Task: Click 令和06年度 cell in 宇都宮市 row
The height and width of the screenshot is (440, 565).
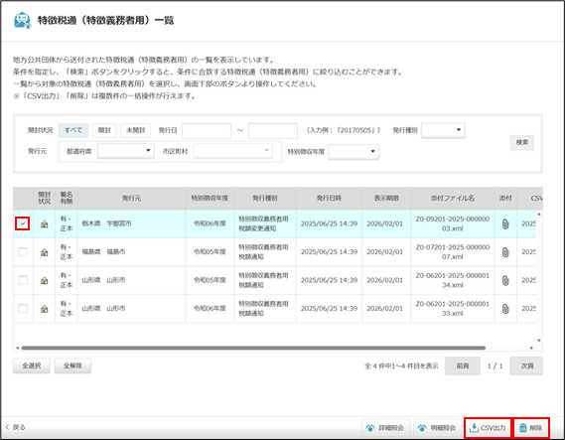Action: tap(210, 223)
